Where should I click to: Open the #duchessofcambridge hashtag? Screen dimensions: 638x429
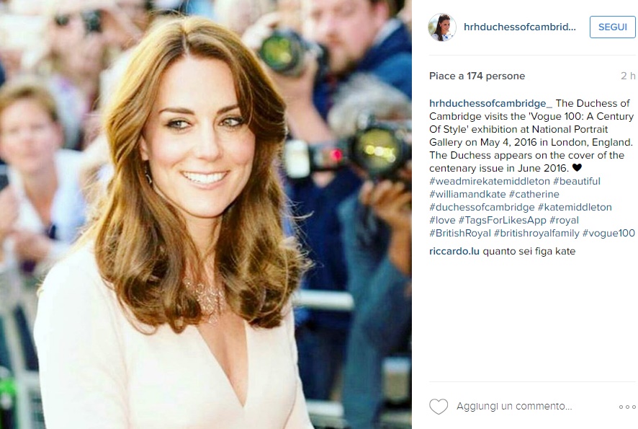[482, 208]
